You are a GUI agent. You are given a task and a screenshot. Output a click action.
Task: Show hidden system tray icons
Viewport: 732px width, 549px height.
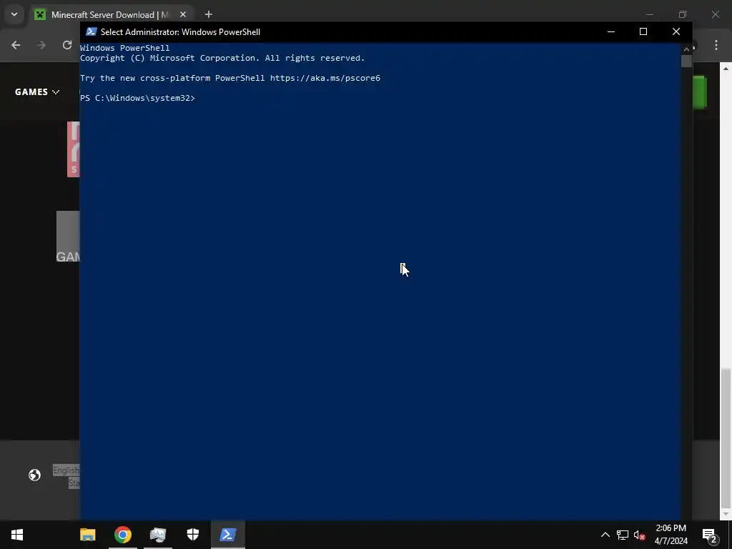(605, 535)
